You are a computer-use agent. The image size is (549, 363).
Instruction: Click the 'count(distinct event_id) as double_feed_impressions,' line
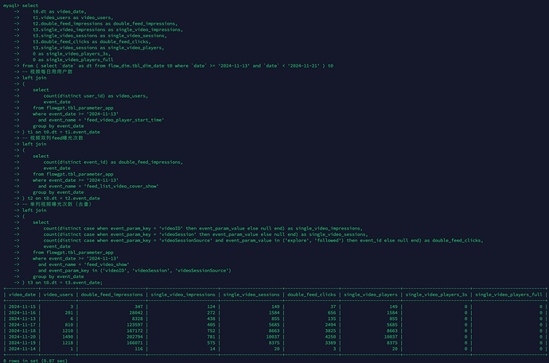tap(113, 162)
